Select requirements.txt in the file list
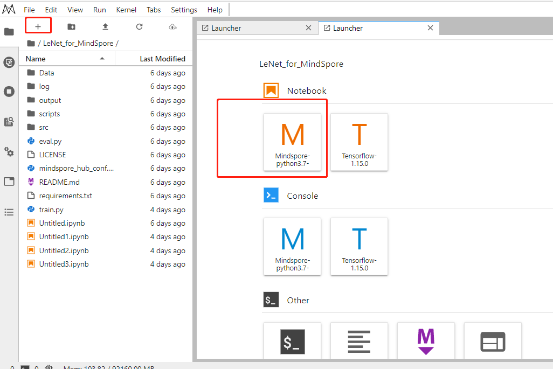553x369 pixels. click(x=106, y=196)
